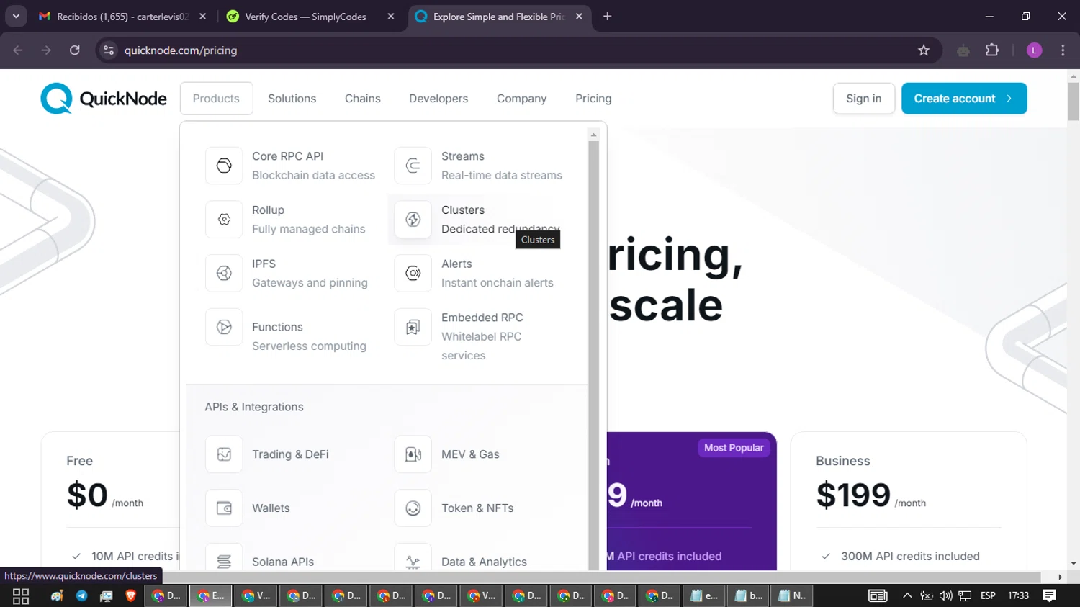Open the Rollup product icon
The height and width of the screenshot is (607, 1080).
point(224,220)
